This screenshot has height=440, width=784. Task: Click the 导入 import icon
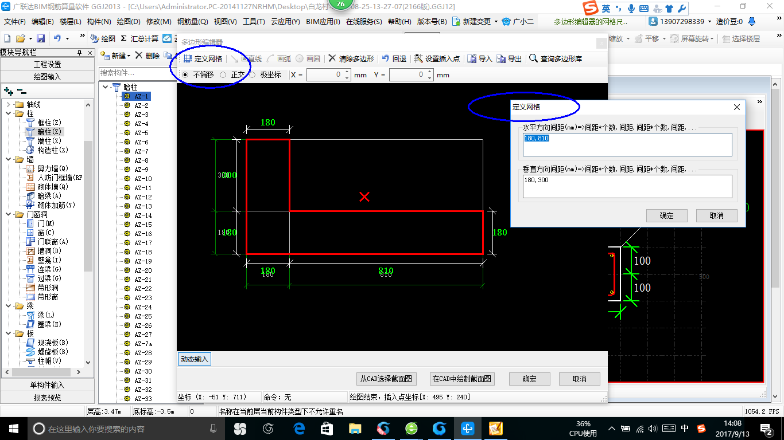pos(471,58)
